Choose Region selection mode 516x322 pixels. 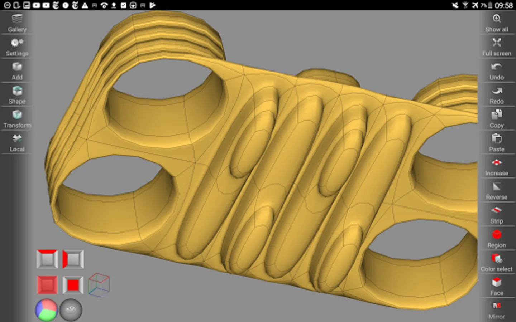[497, 239]
